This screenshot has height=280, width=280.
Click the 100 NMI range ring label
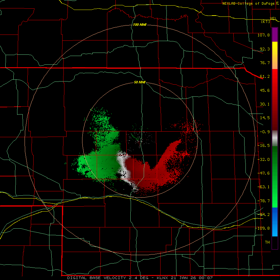[x=140, y=25]
